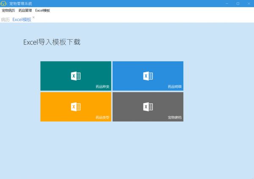Open the 宠物病历 menu
This screenshot has width=254, height=179.
(8, 11)
